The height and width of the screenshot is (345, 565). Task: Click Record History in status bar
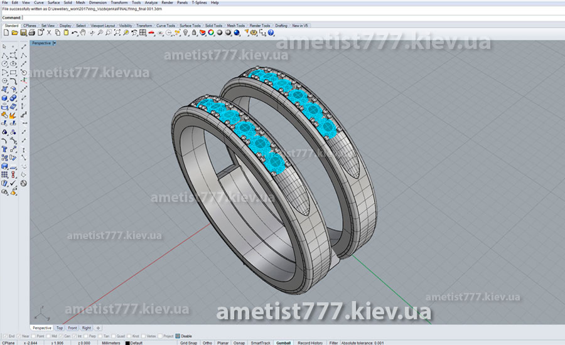[x=310, y=343]
